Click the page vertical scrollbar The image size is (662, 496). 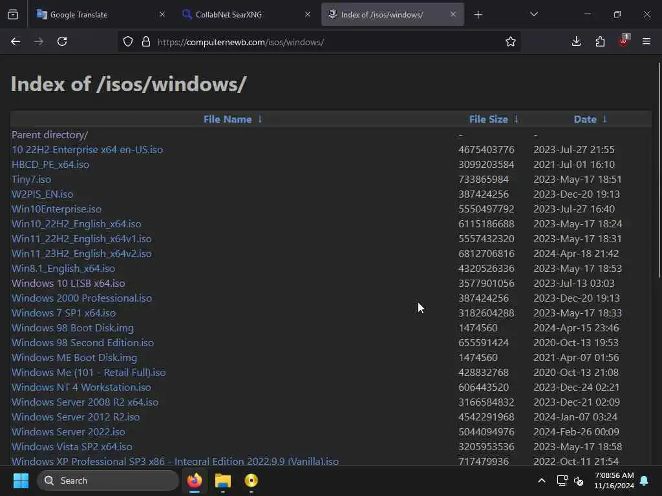click(x=659, y=170)
